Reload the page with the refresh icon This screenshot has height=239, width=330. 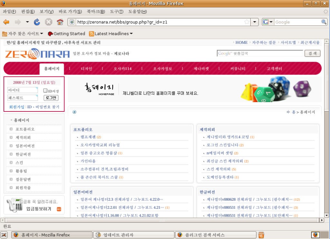[37, 22]
